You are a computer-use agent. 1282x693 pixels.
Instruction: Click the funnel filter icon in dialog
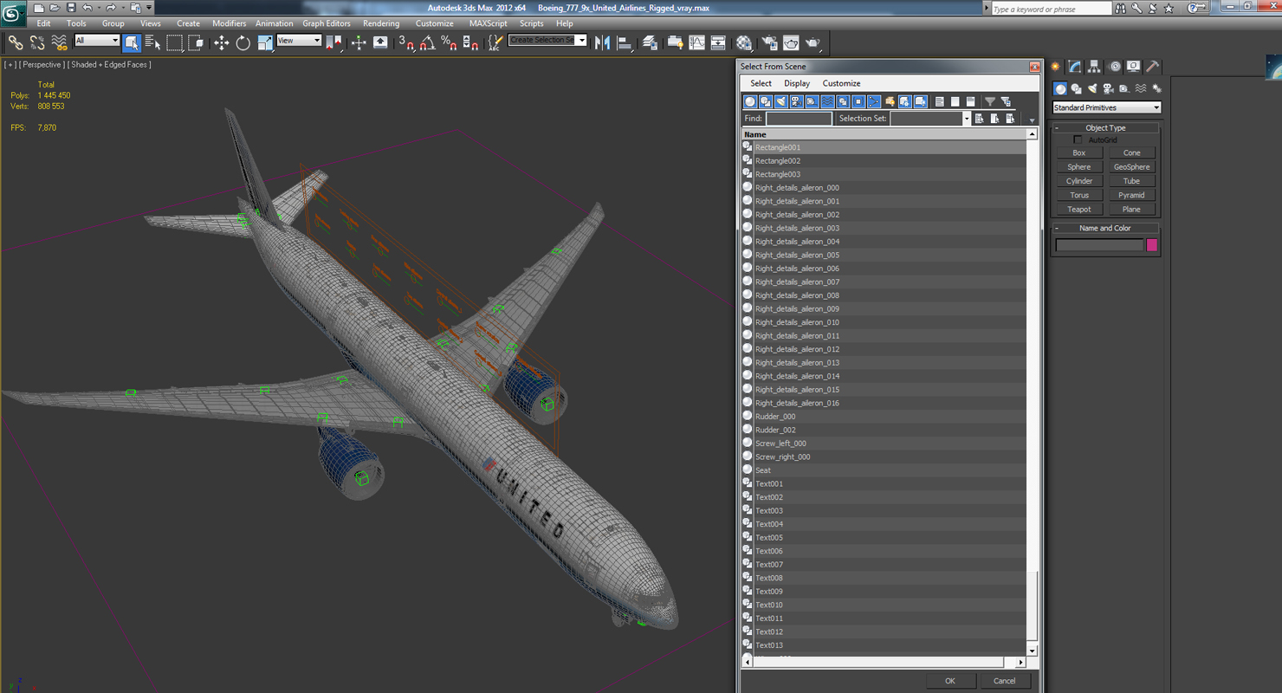coord(990,101)
